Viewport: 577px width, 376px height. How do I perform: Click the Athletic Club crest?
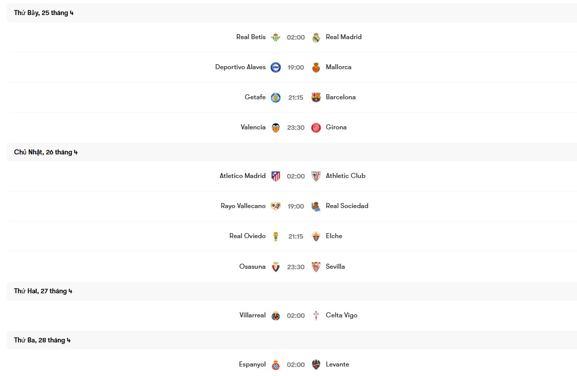(316, 176)
